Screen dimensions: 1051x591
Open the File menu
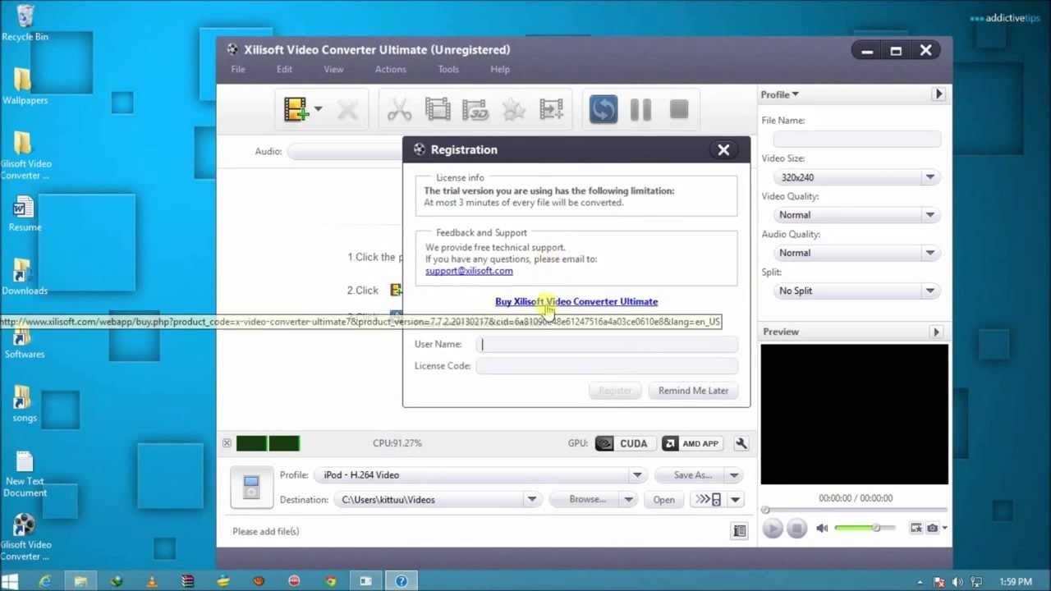238,70
